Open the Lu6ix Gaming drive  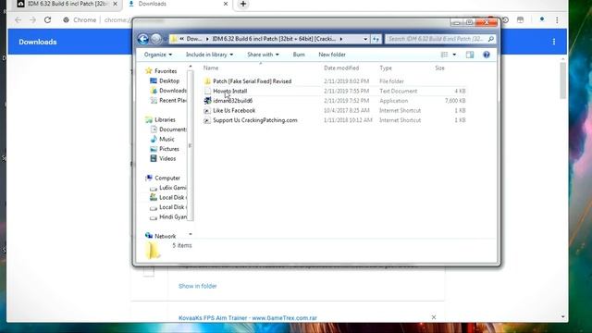[x=173, y=188]
